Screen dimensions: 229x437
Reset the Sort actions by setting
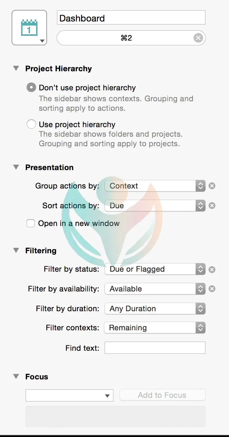click(212, 206)
